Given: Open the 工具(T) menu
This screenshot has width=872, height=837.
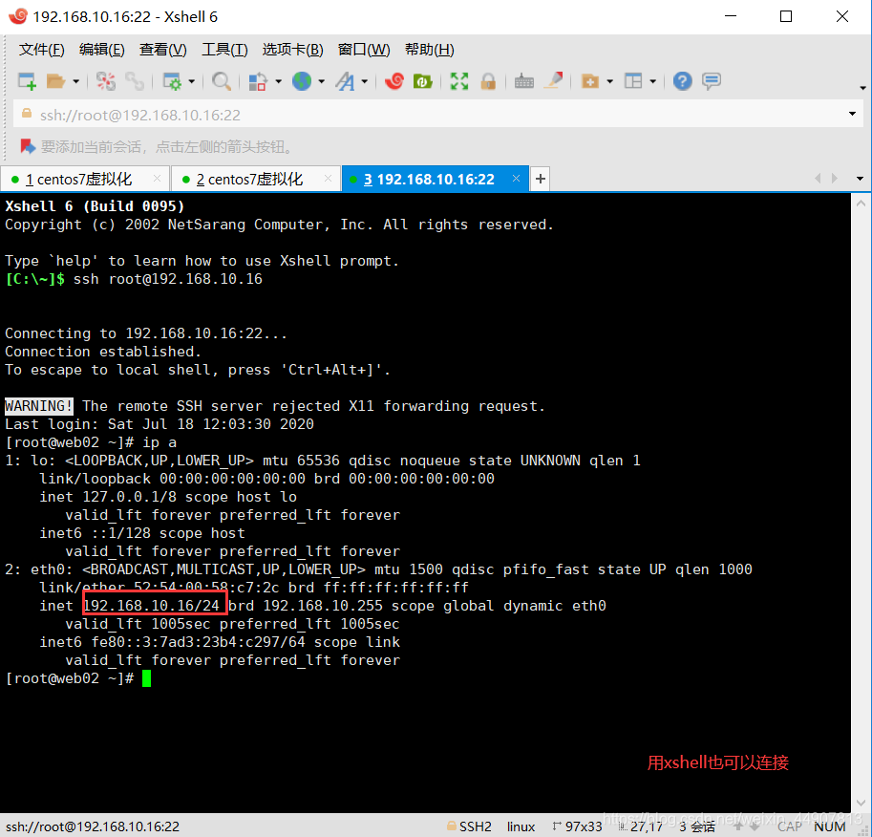Looking at the screenshot, I should (x=224, y=50).
